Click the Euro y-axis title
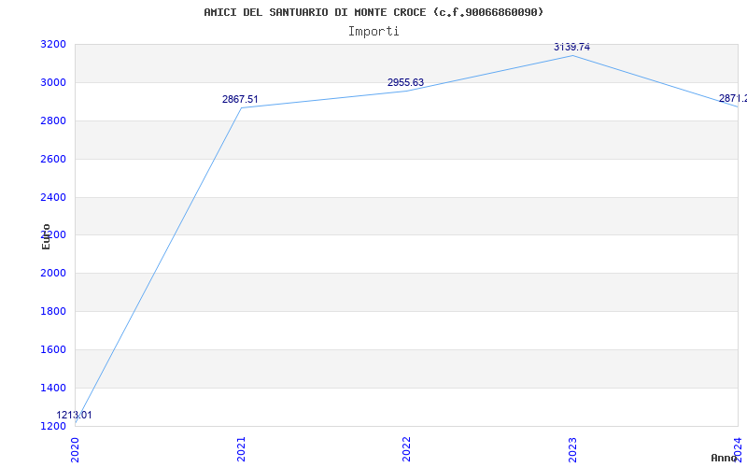The image size is (747, 467). [x=46, y=236]
